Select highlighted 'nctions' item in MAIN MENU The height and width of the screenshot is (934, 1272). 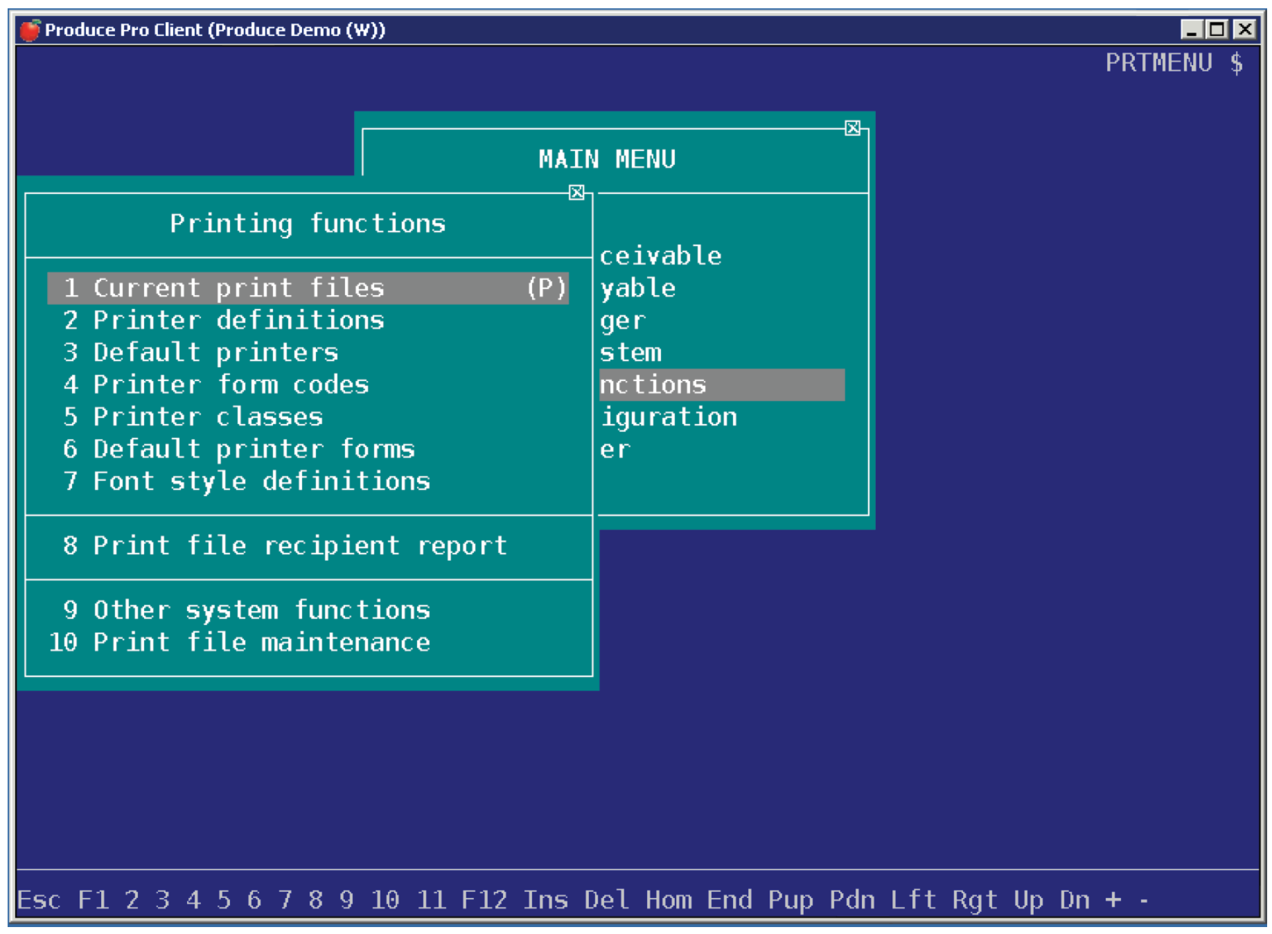click(722, 385)
